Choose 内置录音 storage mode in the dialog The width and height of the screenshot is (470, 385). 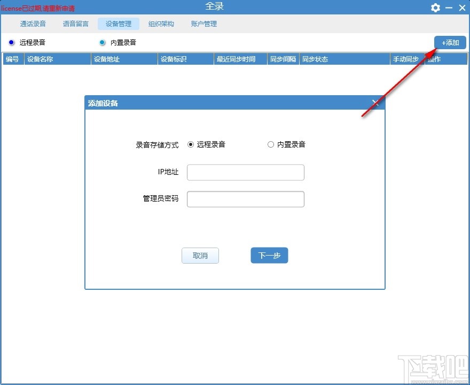click(271, 144)
